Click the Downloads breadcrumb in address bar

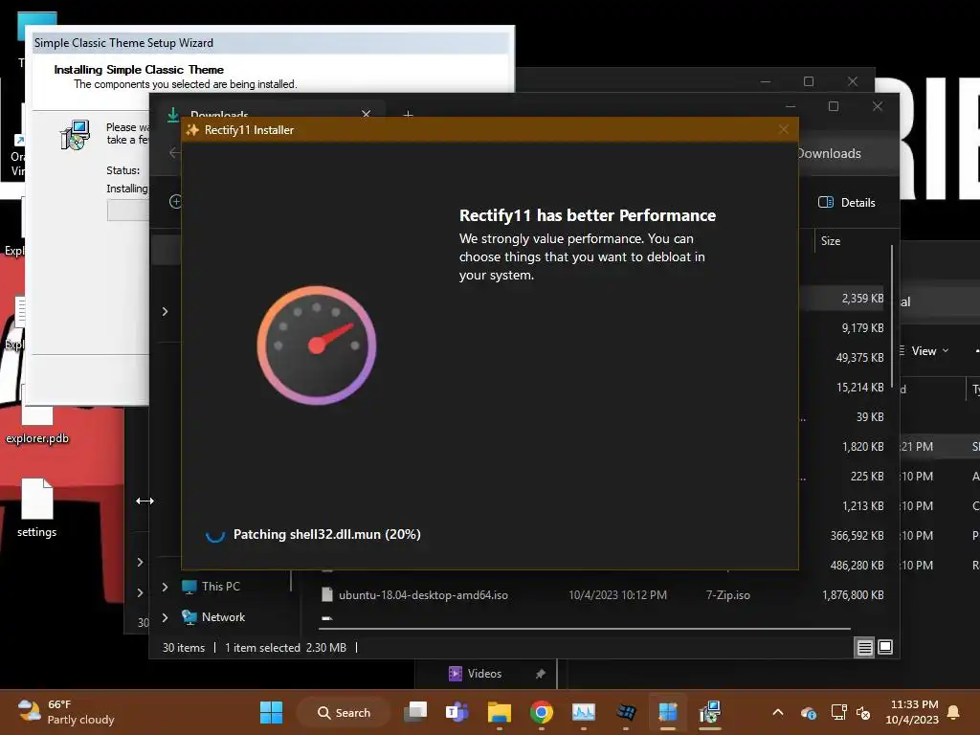pos(830,154)
